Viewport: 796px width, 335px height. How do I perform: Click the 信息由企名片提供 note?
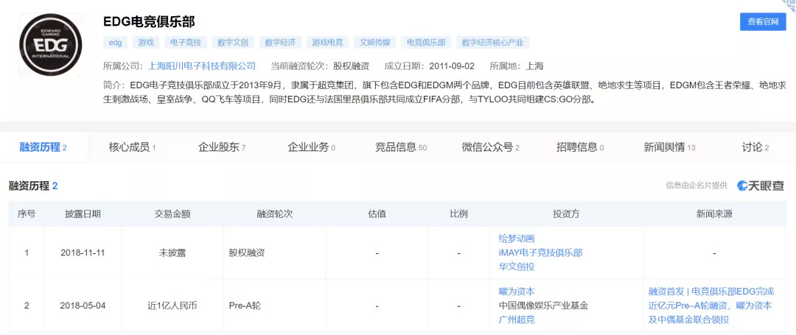coord(696,186)
